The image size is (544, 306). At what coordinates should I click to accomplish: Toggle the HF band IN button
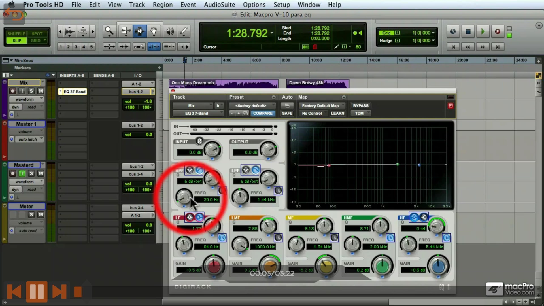[x=446, y=238]
